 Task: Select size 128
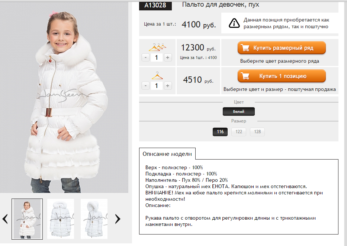click(257, 132)
